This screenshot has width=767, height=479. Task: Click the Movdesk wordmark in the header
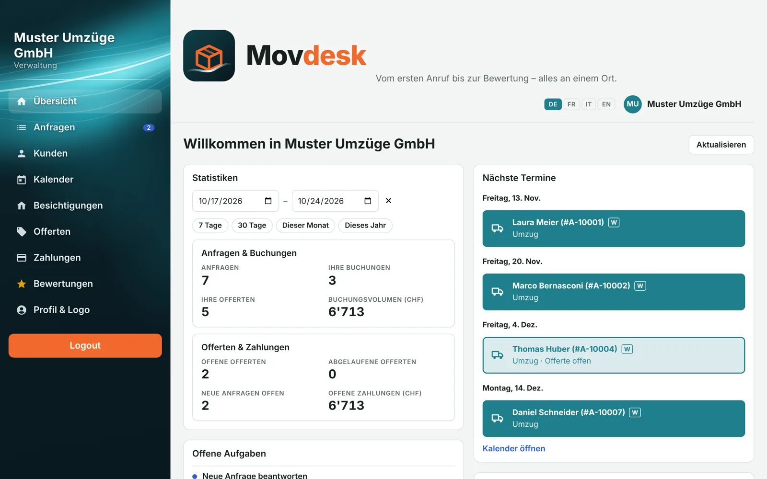tap(306, 56)
